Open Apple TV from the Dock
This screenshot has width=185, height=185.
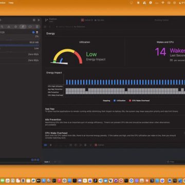[39, 180]
